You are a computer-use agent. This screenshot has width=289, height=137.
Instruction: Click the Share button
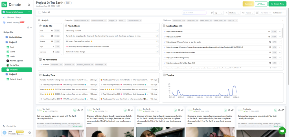pos(261,4)
